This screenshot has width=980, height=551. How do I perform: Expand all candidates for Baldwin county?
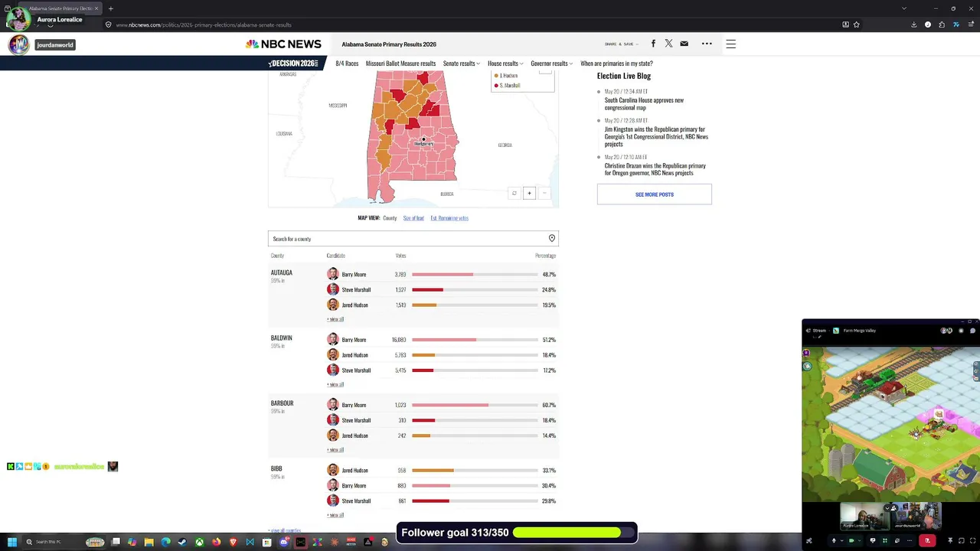[335, 384]
